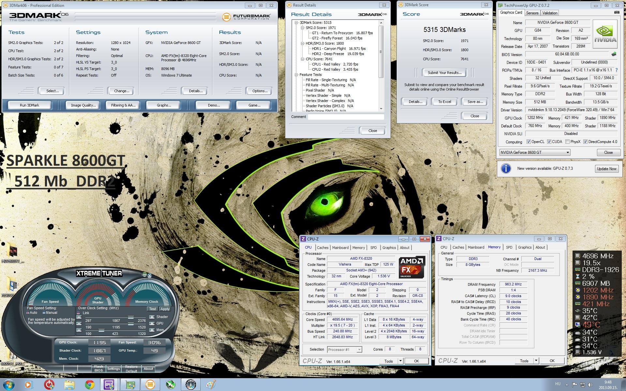Viewport: 626px width, 391px height.
Task: Increase Mem clock with plus button
Action: click(152, 330)
